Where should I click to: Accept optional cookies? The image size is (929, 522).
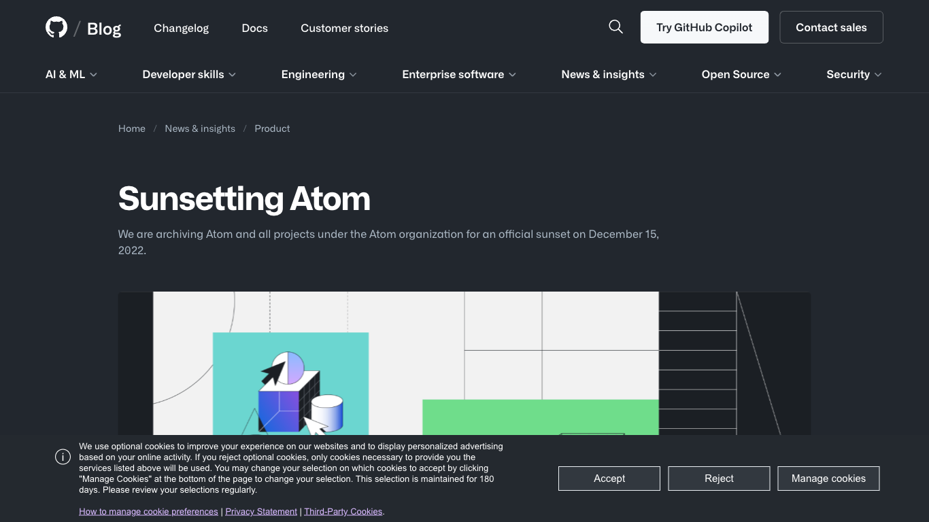609,478
